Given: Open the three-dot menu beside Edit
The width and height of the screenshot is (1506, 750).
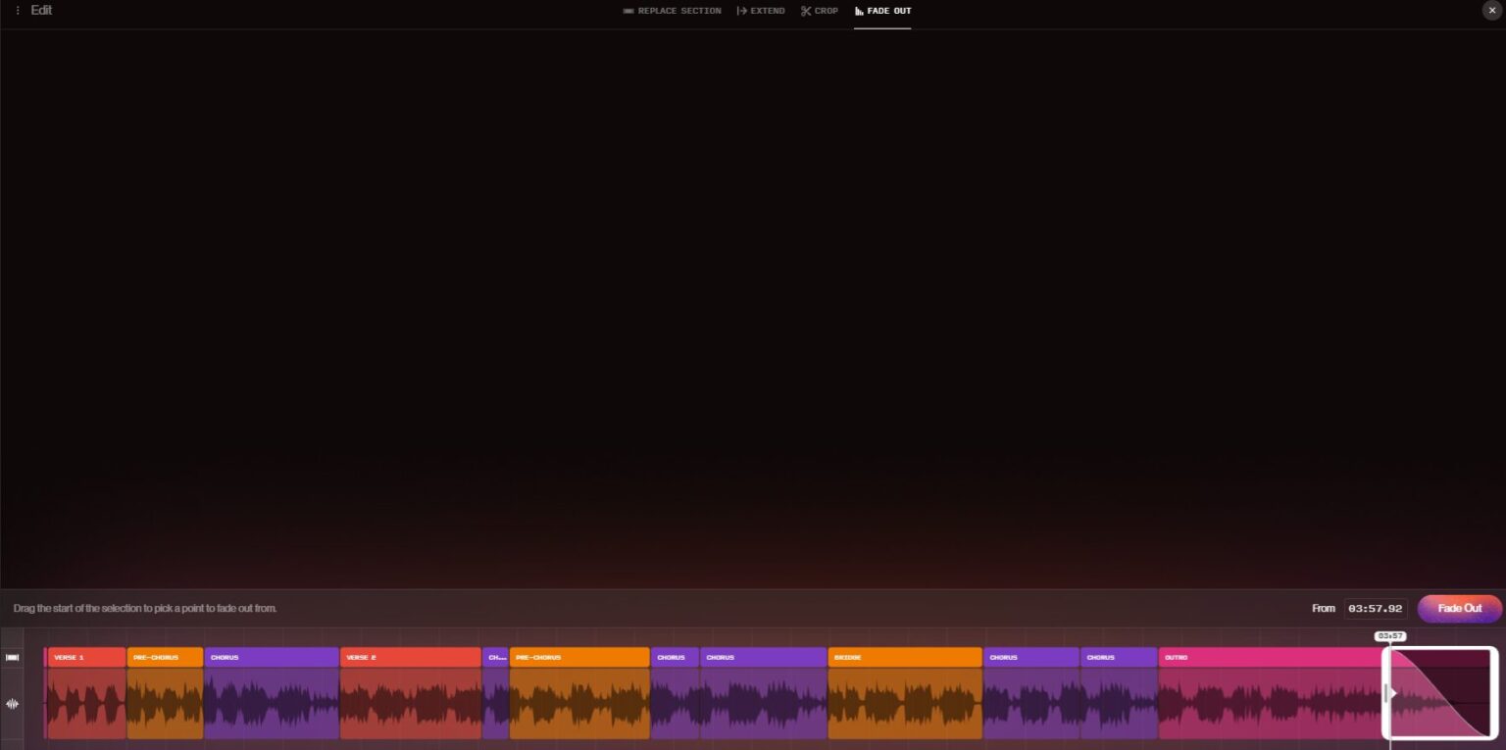Looking at the screenshot, I should [x=17, y=11].
